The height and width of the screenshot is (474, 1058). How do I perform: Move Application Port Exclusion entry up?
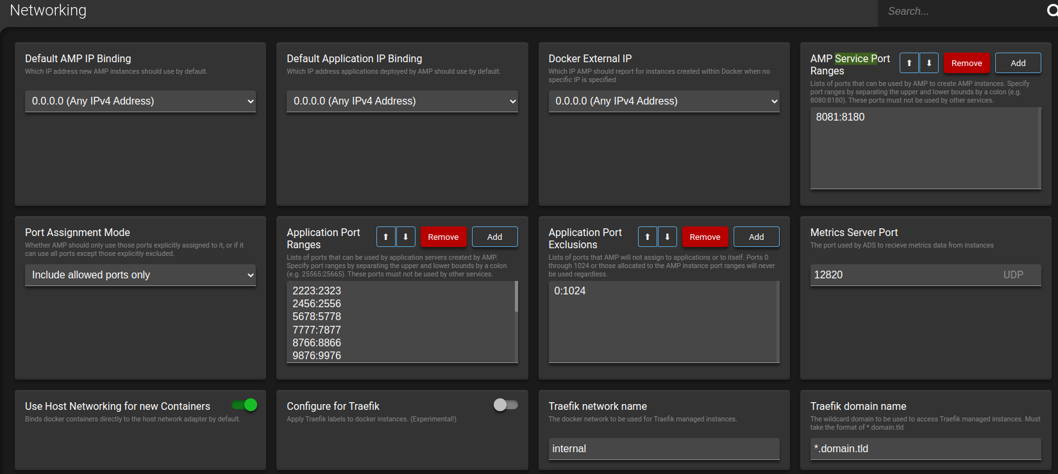click(647, 237)
